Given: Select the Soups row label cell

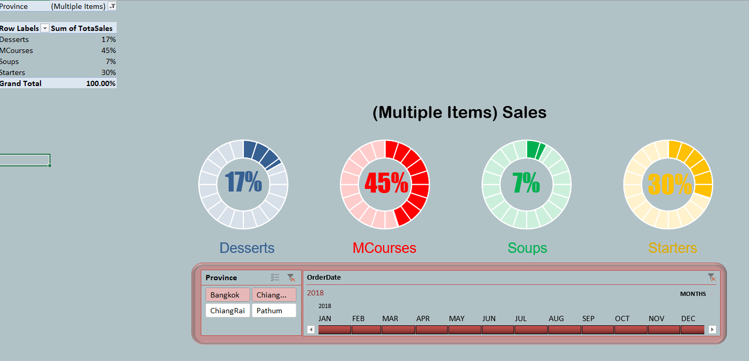Looking at the screenshot, I should coord(25,61).
